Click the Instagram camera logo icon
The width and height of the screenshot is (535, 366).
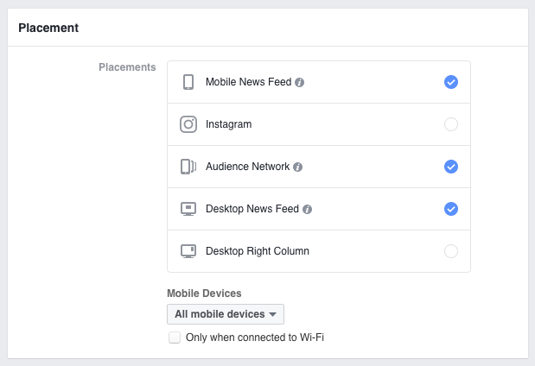188,124
